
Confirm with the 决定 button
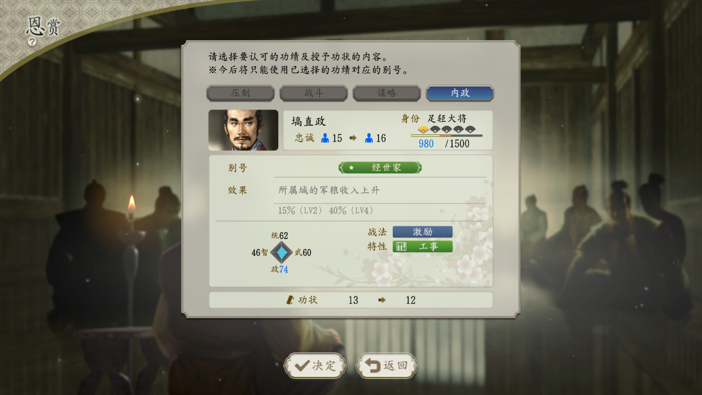click(x=315, y=366)
